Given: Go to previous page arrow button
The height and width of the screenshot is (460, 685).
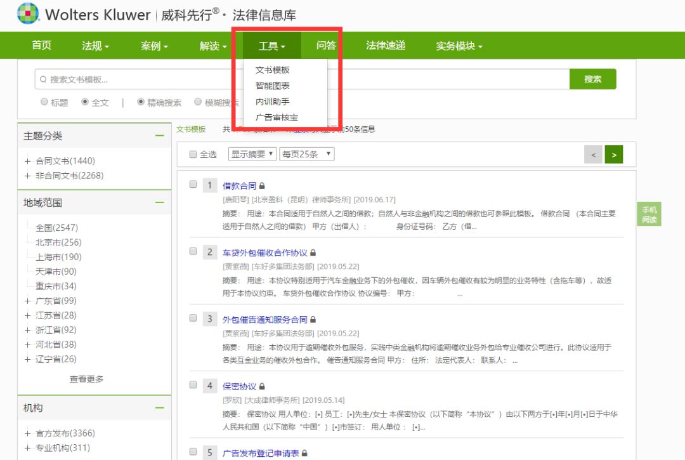Looking at the screenshot, I should [x=593, y=154].
